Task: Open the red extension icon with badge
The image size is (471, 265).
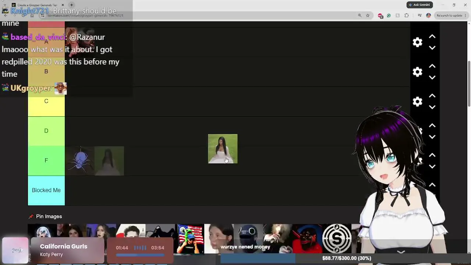Action: (x=380, y=16)
